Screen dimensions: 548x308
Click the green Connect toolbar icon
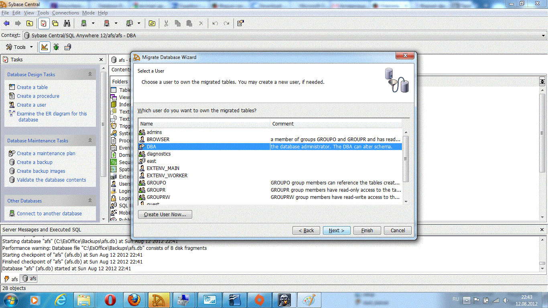pos(84,23)
